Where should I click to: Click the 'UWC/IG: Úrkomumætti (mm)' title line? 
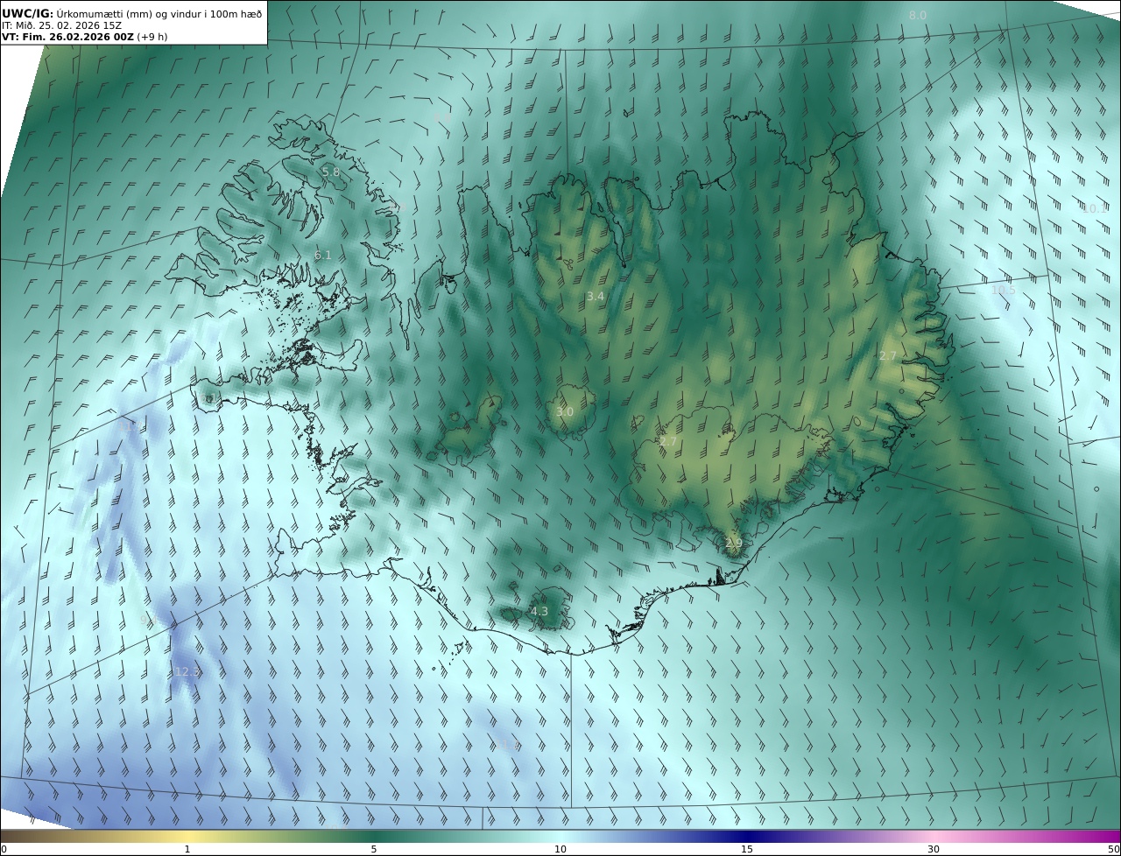click(133, 12)
